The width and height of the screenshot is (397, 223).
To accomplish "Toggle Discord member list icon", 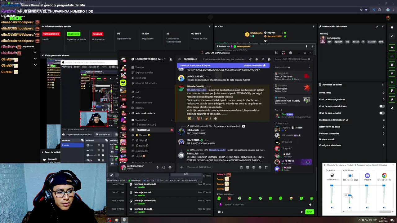I will (269, 59).
